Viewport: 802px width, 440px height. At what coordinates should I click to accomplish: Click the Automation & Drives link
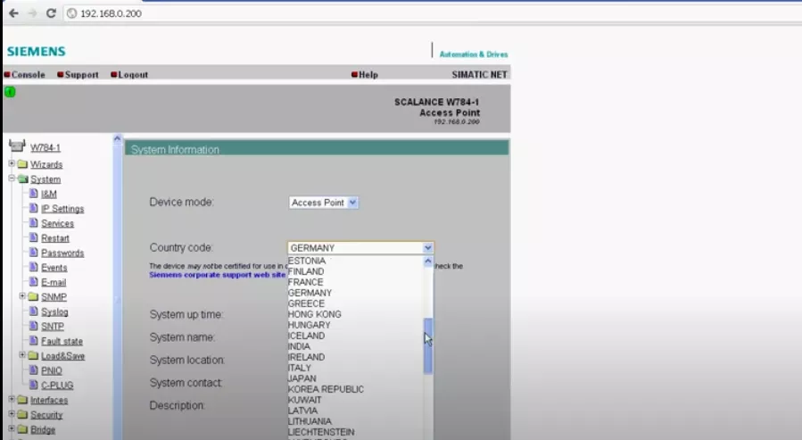[474, 54]
